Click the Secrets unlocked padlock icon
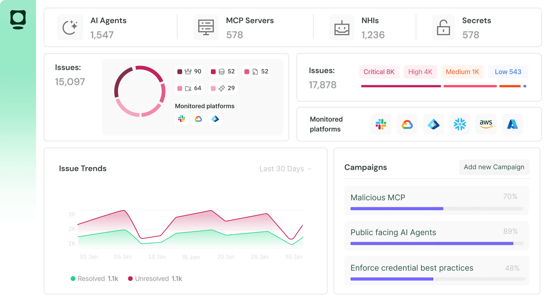The image size is (549, 302). (x=443, y=27)
